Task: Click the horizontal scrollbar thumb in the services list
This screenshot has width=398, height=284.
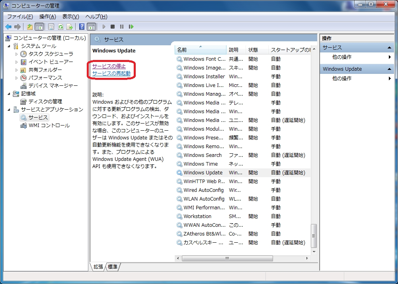Action: tap(227, 258)
